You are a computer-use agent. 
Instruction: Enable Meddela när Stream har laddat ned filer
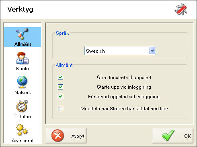click(60, 109)
